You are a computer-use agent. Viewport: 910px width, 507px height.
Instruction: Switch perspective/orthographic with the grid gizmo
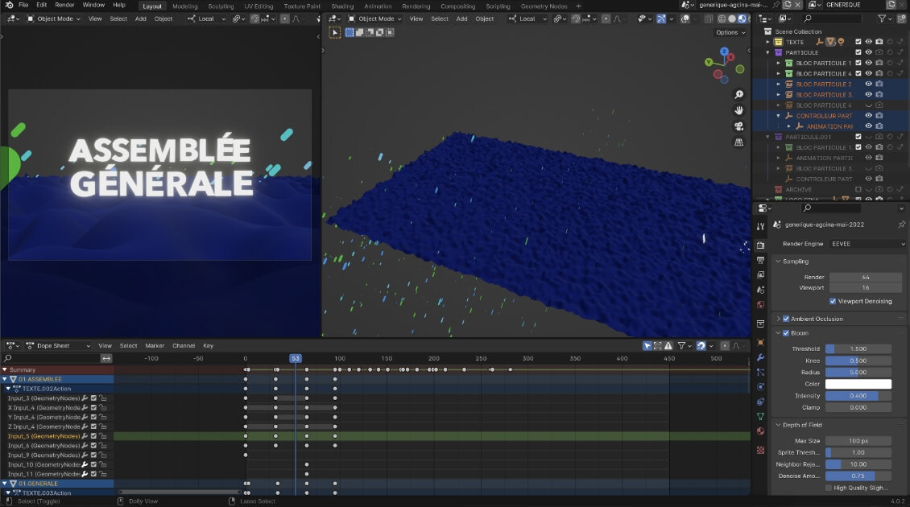[x=738, y=142]
